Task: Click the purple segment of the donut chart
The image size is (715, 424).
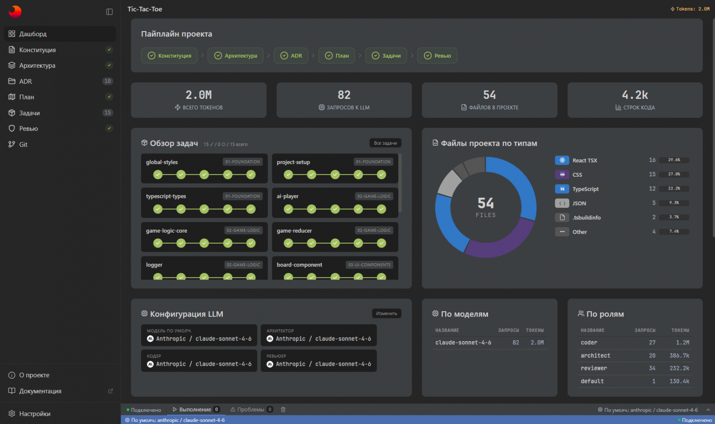Action: coord(497,240)
